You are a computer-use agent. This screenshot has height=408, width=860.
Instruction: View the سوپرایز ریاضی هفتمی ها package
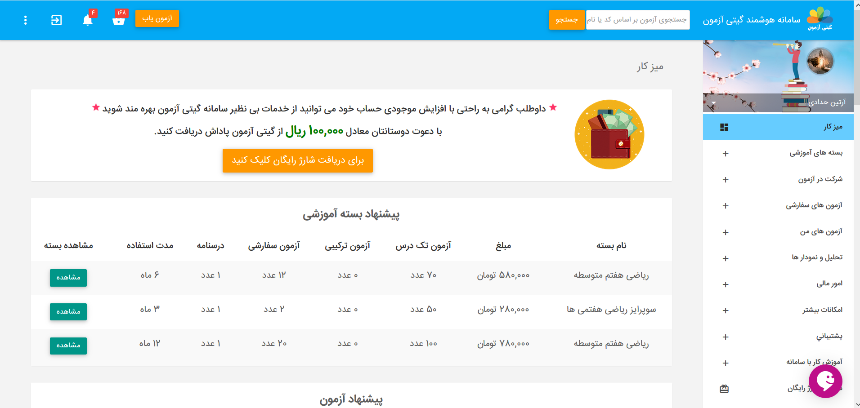68,311
